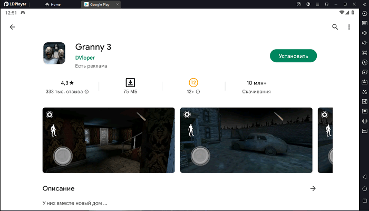The height and width of the screenshot is (211, 369).
Task: Open video recorder in sidebar
Action: 365,101
